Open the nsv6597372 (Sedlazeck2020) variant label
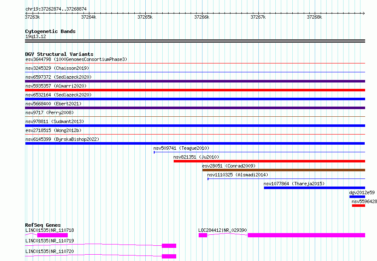 58,77
